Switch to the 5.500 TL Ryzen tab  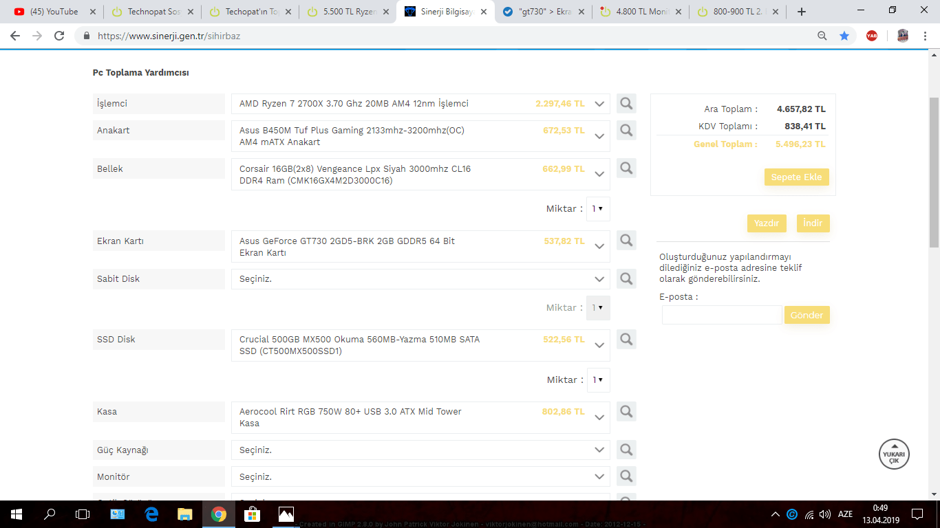[348, 12]
